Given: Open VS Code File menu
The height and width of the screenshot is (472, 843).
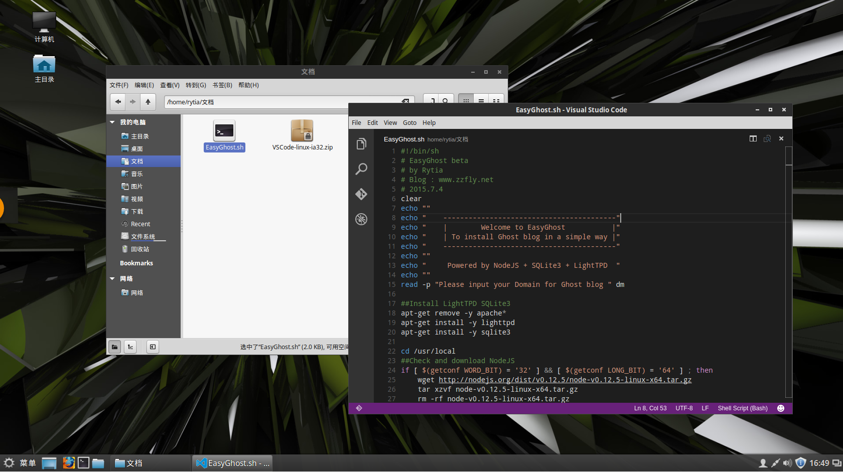Looking at the screenshot, I should (356, 123).
